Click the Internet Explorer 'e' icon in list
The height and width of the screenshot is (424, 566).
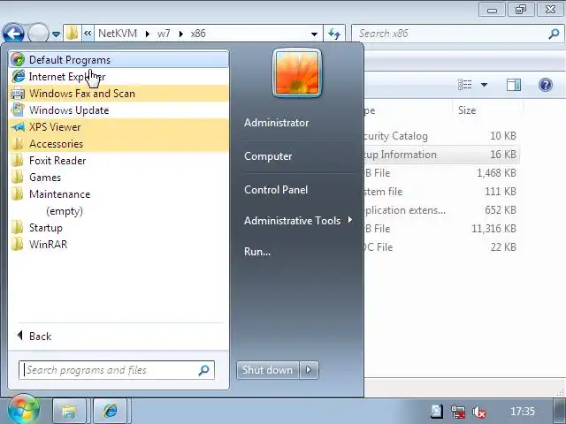(x=18, y=77)
